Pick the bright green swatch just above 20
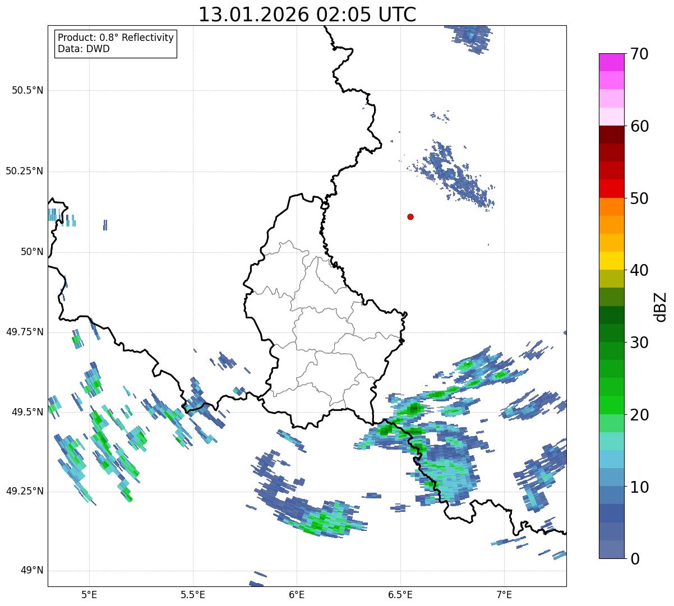The image size is (674, 606). pos(611,405)
